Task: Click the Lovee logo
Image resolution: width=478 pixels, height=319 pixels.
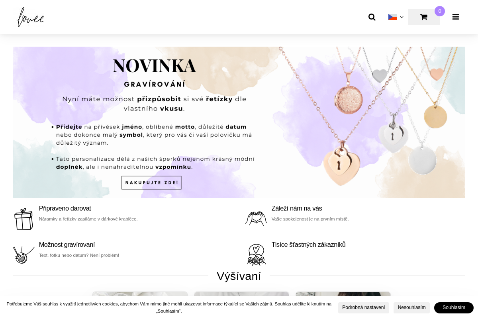Action: click(31, 17)
